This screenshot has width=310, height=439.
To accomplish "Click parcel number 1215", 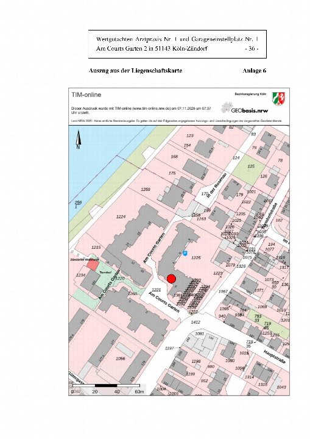I will [x=96, y=247].
